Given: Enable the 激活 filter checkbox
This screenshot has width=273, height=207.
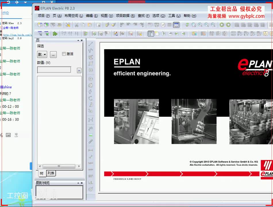Looking at the screenshot, I should [64, 54].
